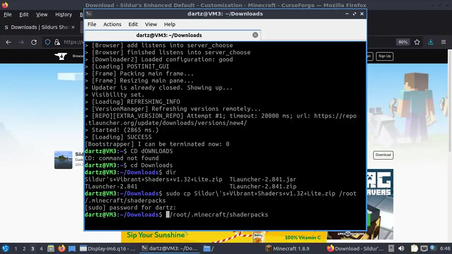Click the network connection tray icon
The image size is (452, 254).
pos(424,248)
